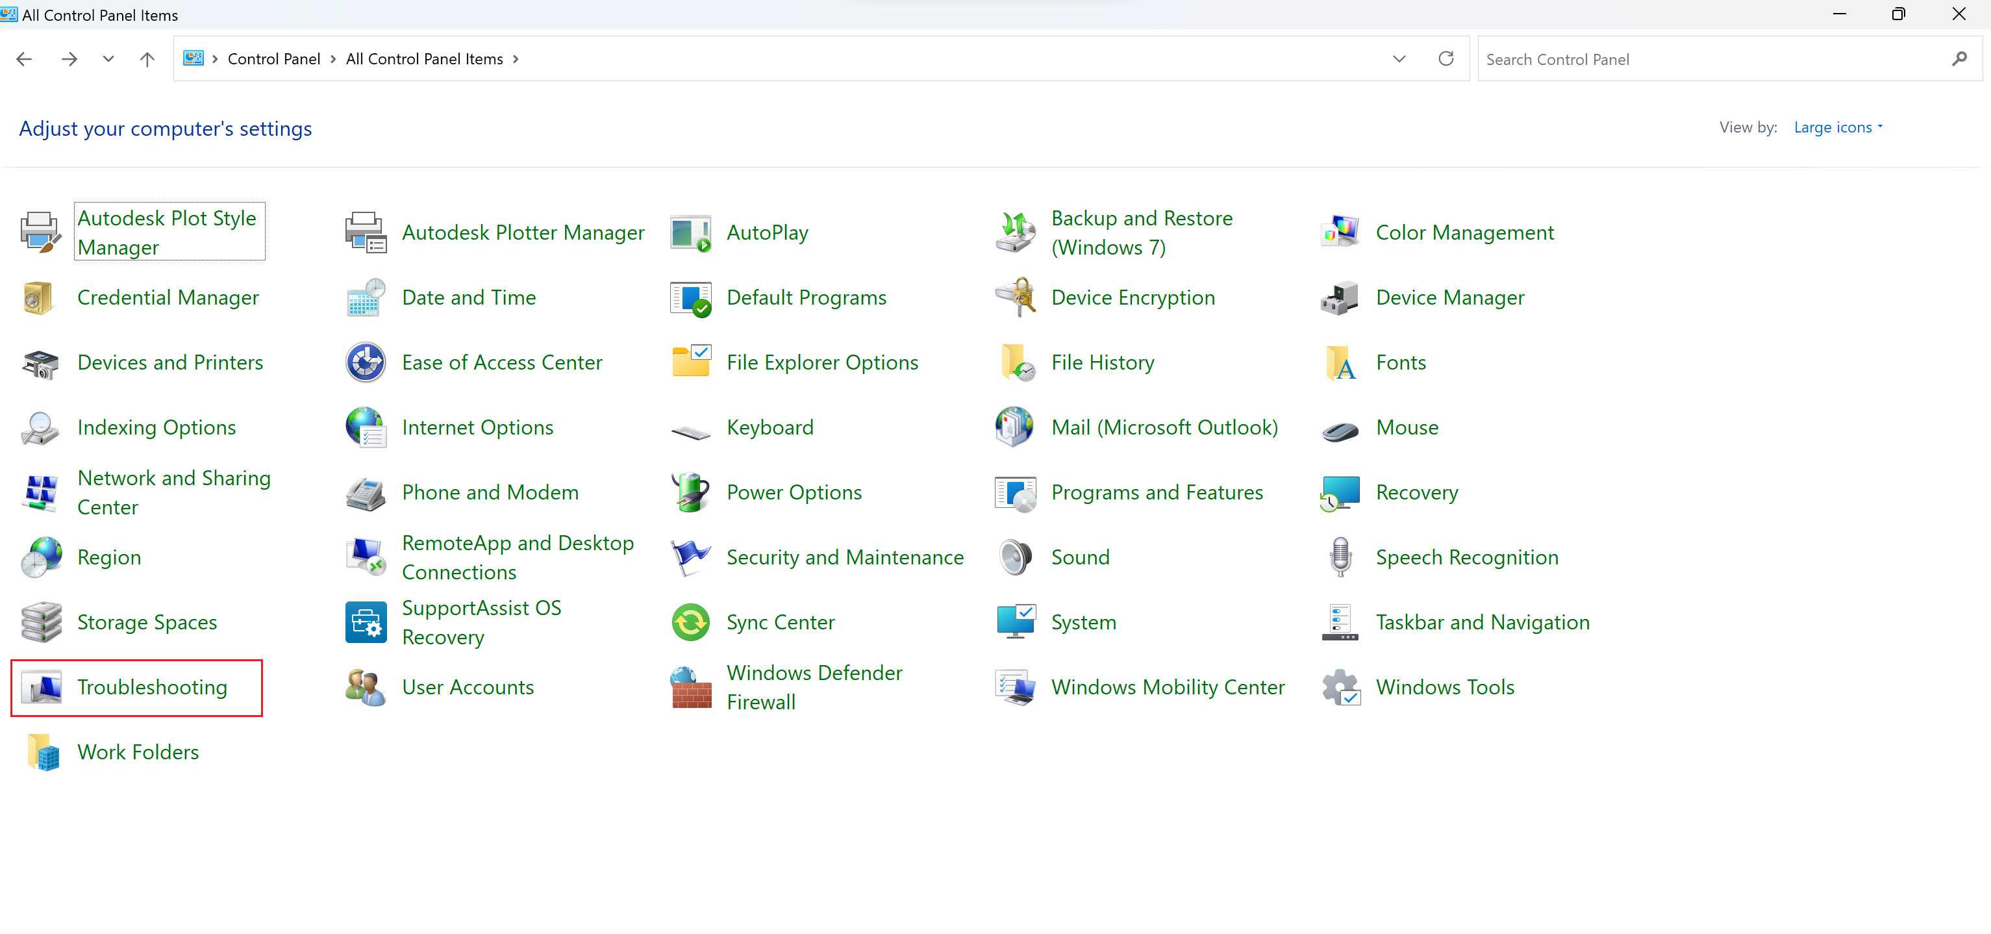Open Credential Manager
The image size is (1991, 934).
point(167,297)
